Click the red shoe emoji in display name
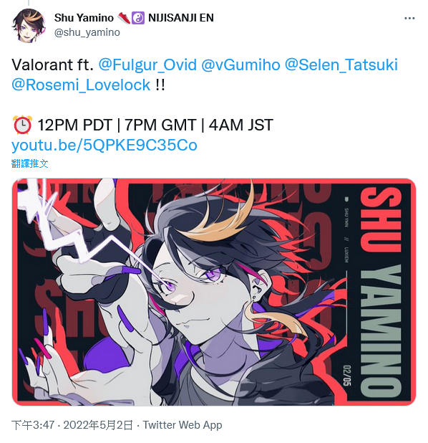This screenshot has height=443, width=428. click(x=123, y=18)
